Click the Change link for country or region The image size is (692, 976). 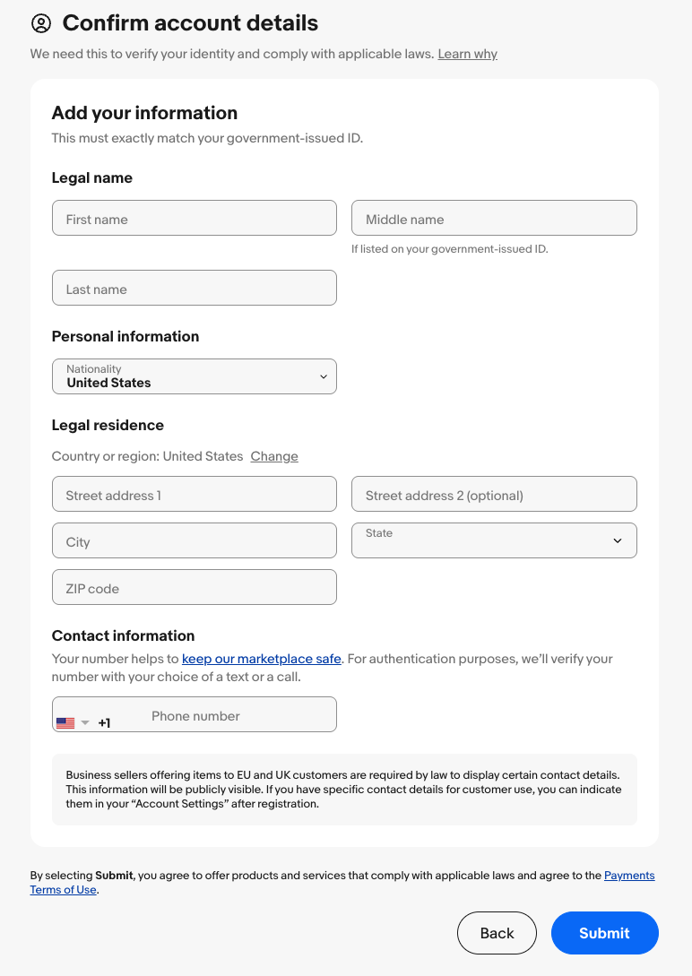(x=274, y=456)
